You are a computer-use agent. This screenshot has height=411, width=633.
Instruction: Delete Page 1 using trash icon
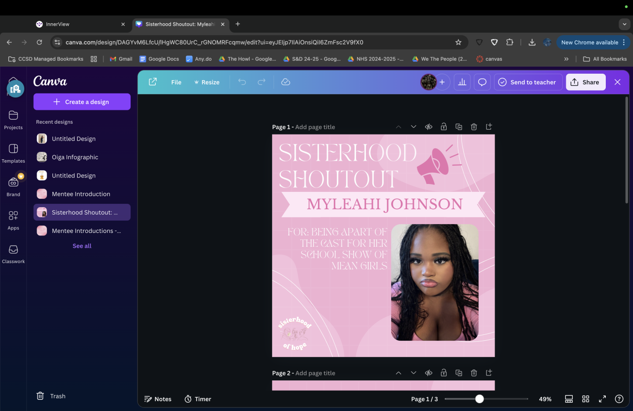point(474,127)
